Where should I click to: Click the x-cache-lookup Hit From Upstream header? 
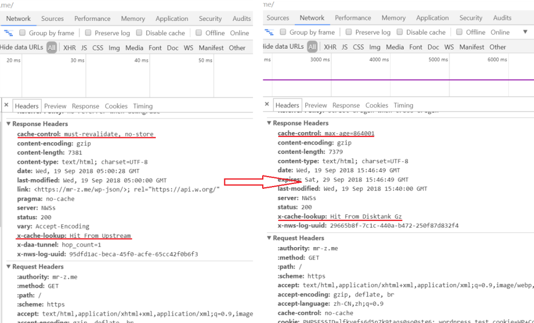coord(74,236)
